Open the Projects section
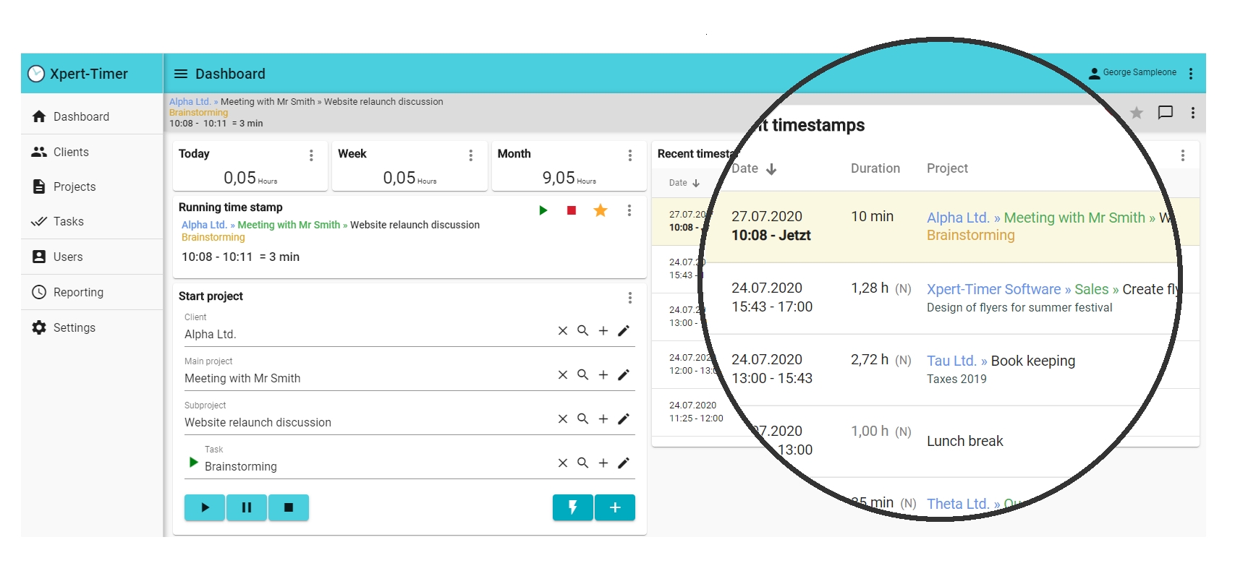This screenshot has height=571, width=1256. [x=92, y=186]
